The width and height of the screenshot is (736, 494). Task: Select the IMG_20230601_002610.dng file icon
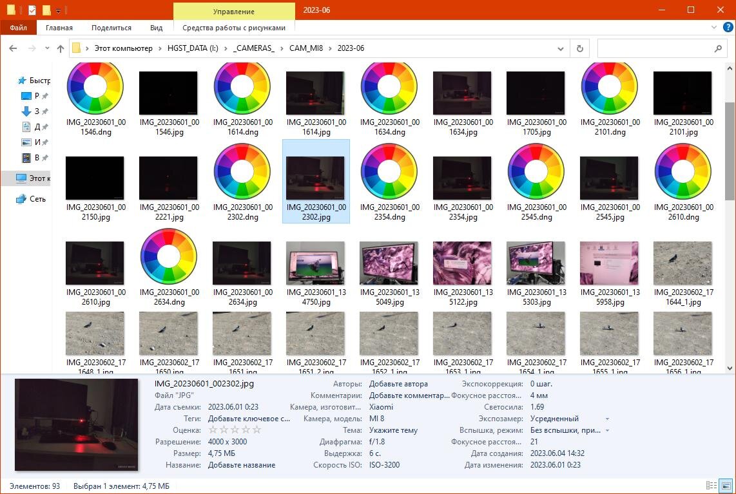(683, 171)
